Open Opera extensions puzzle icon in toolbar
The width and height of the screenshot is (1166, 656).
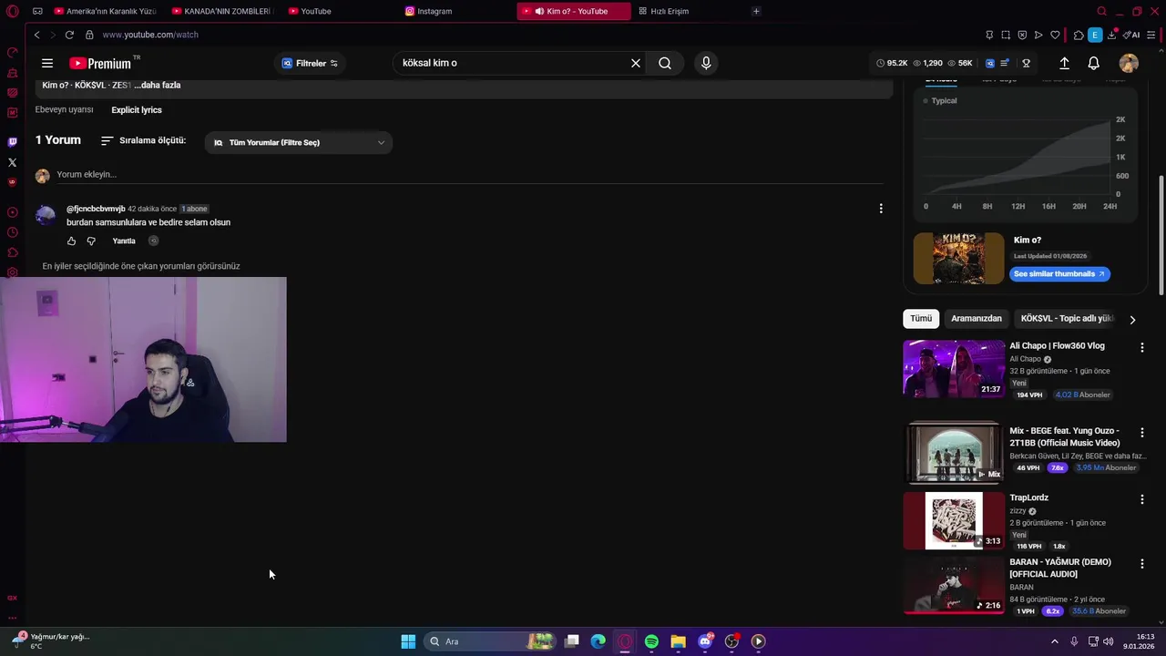(1079, 35)
